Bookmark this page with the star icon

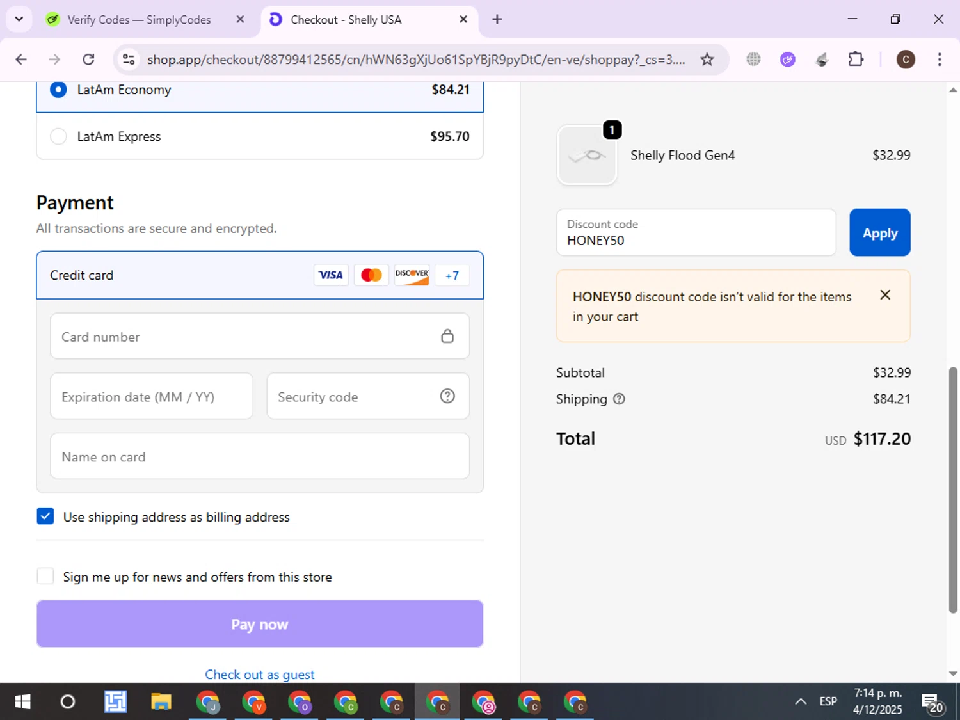[707, 60]
